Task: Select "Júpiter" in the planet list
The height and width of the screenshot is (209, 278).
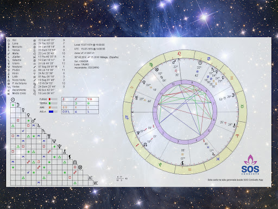Action: tap(36, 57)
